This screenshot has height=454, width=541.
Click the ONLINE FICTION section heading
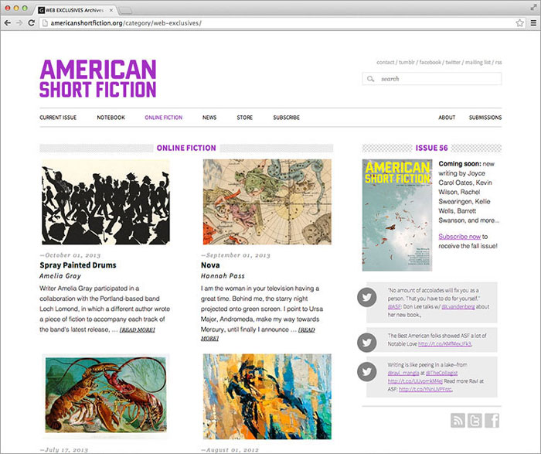(x=186, y=148)
